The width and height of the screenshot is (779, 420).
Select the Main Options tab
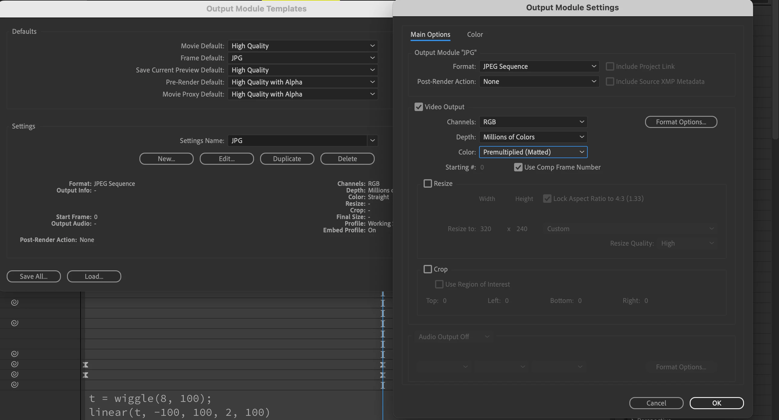point(430,34)
